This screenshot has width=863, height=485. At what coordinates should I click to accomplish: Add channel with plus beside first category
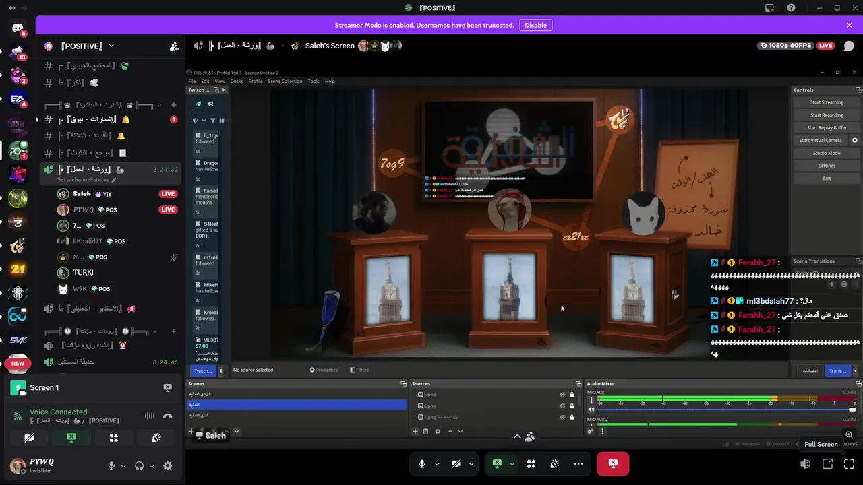coord(173,105)
